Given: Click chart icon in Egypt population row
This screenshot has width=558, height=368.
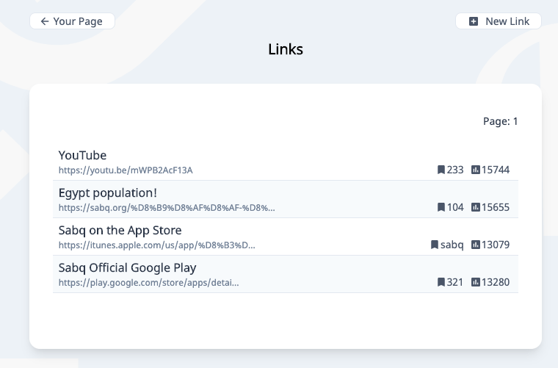Looking at the screenshot, I should (x=476, y=207).
